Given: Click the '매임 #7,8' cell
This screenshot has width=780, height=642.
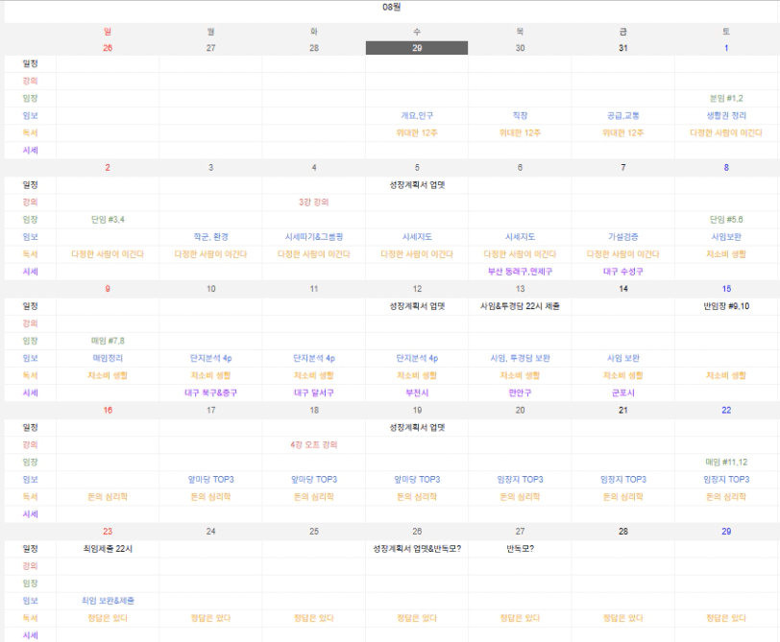Looking at the screenshot, I should coord(108,341).
